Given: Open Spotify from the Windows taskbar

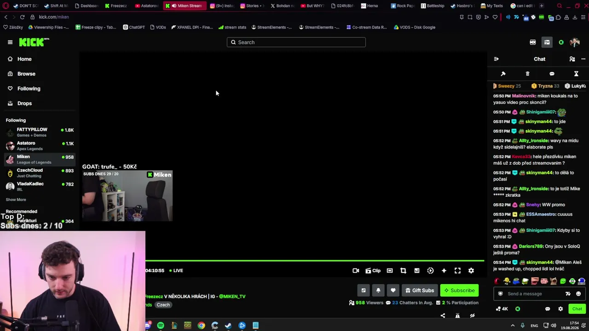Looking at the screenshot, I should tap(161, 325).
